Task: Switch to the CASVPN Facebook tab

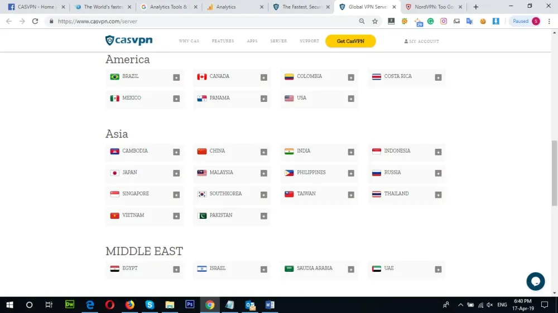Action: (36, 7)
